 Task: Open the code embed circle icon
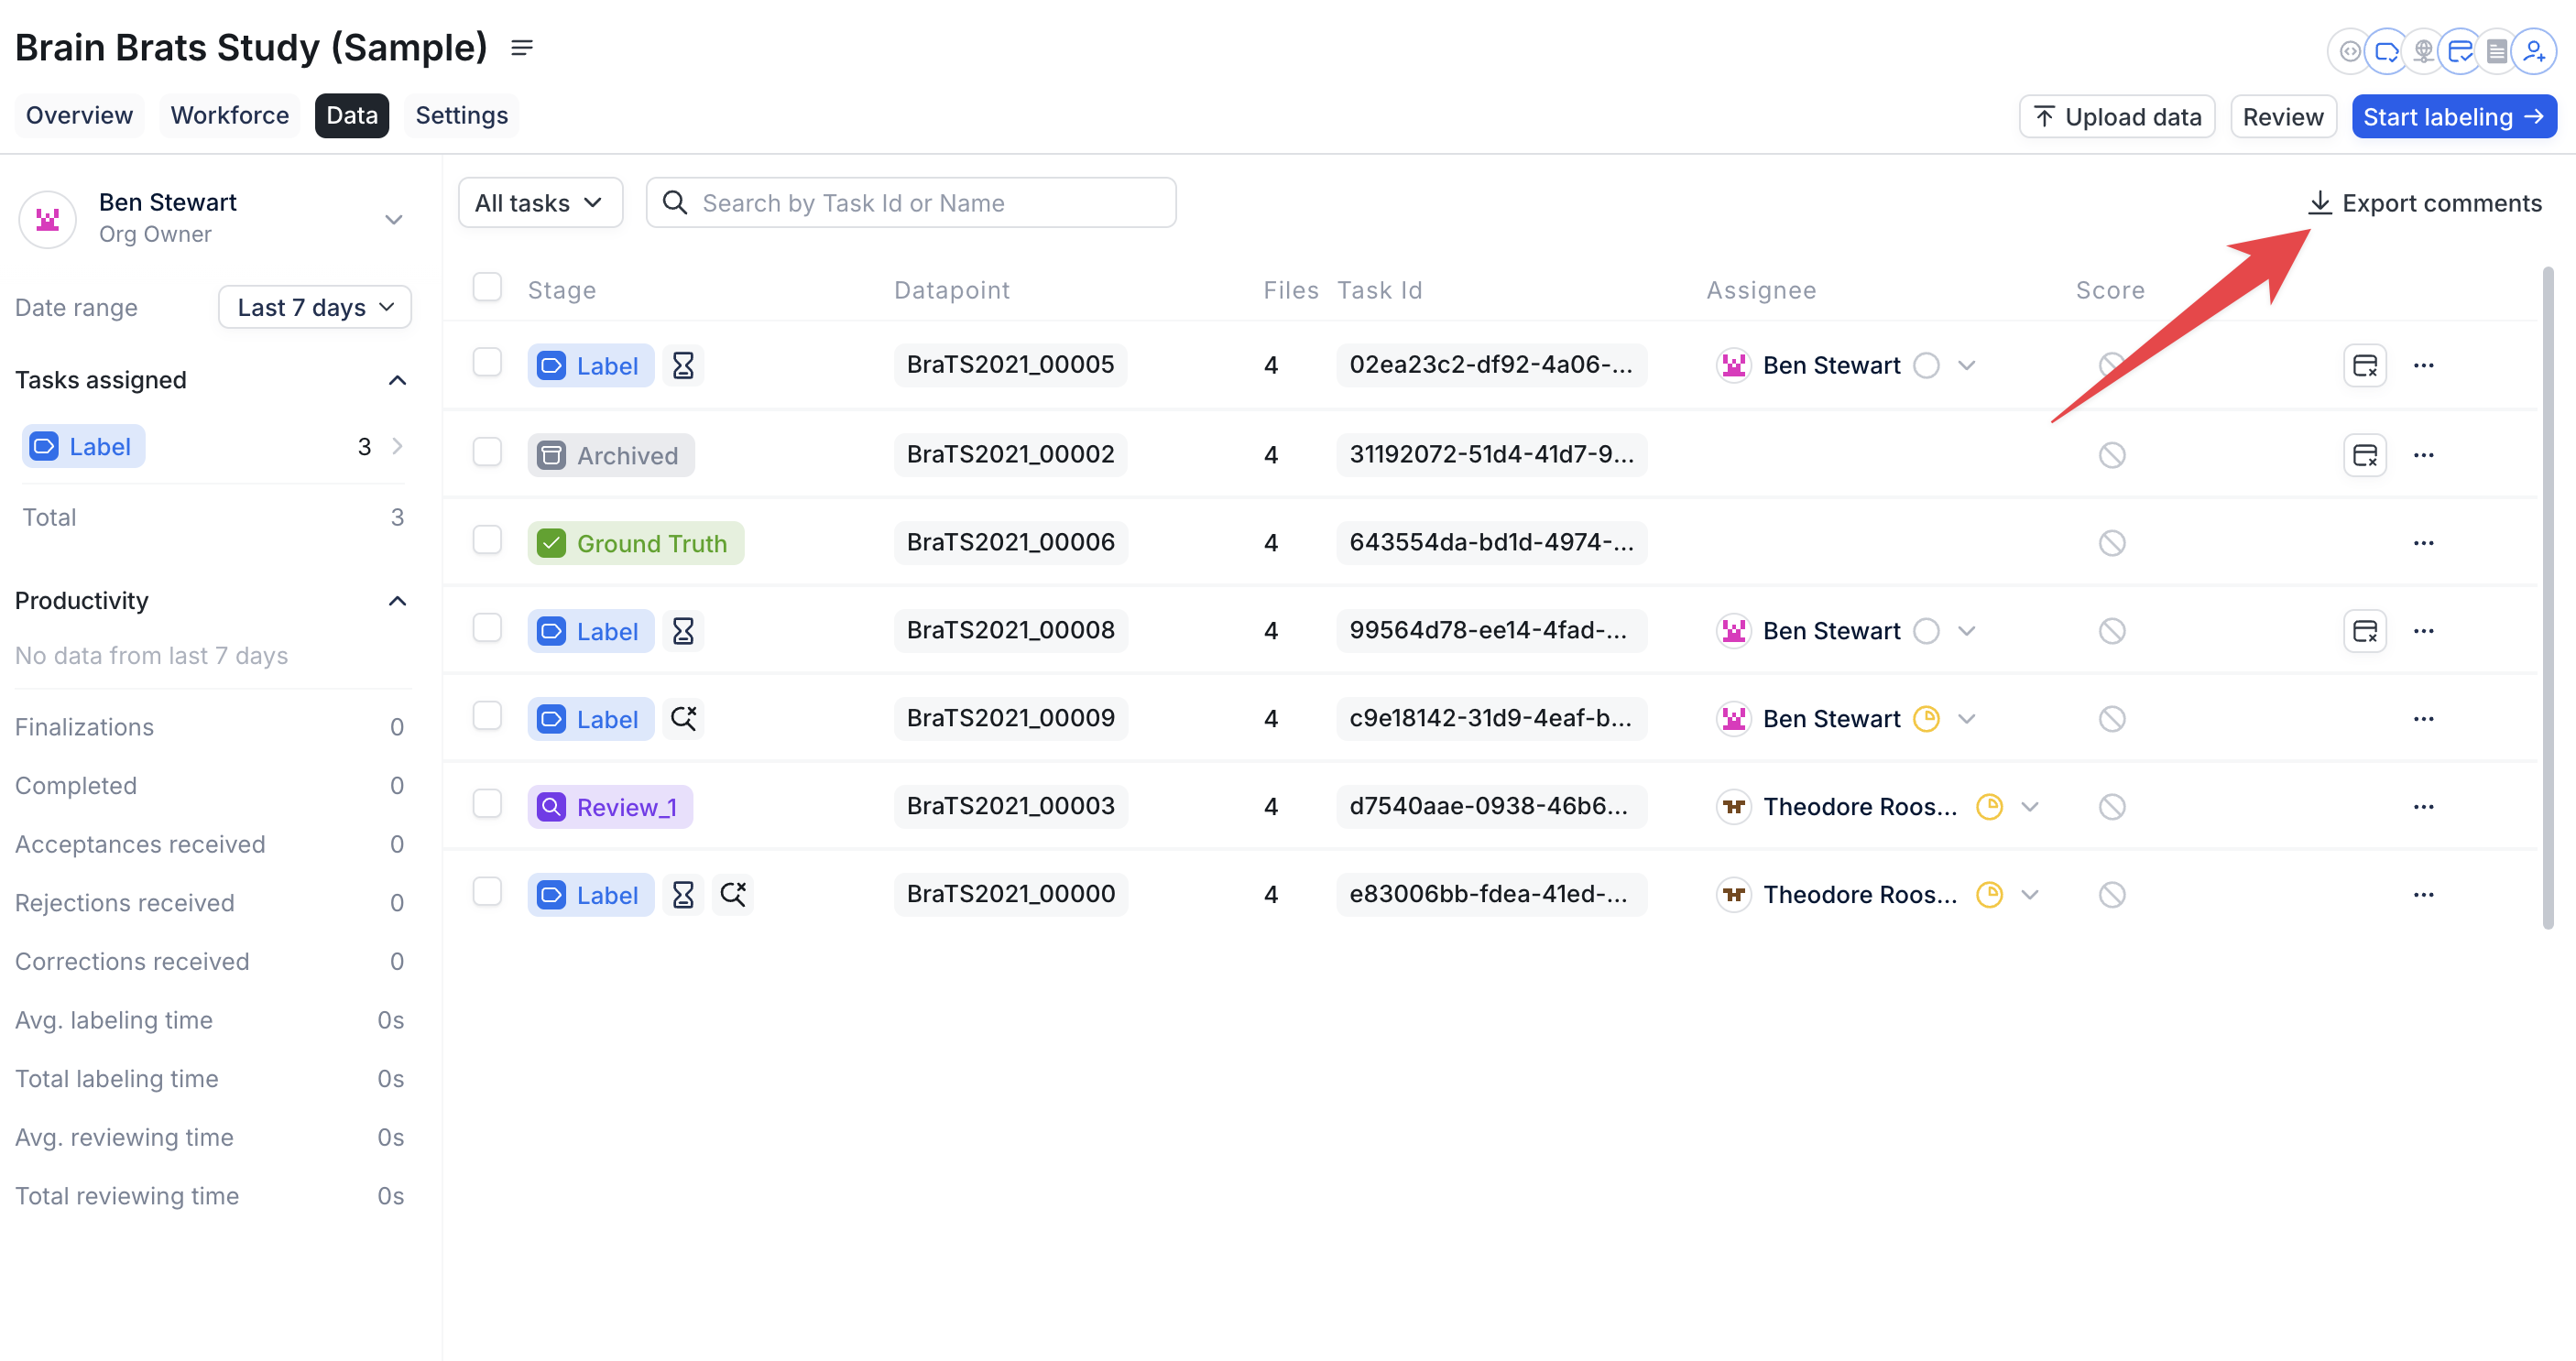(2349, 51)
